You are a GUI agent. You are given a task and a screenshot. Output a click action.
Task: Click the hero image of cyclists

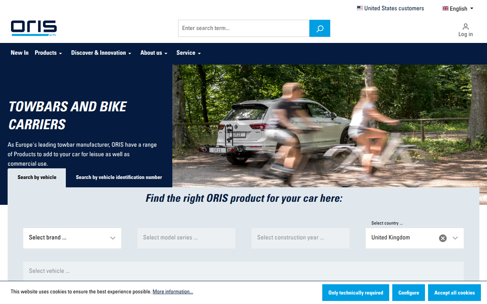click(x=329, y=126)
